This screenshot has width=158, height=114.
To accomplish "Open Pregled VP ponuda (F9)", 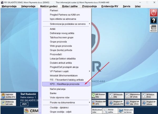I will click(x=115, y=103).
